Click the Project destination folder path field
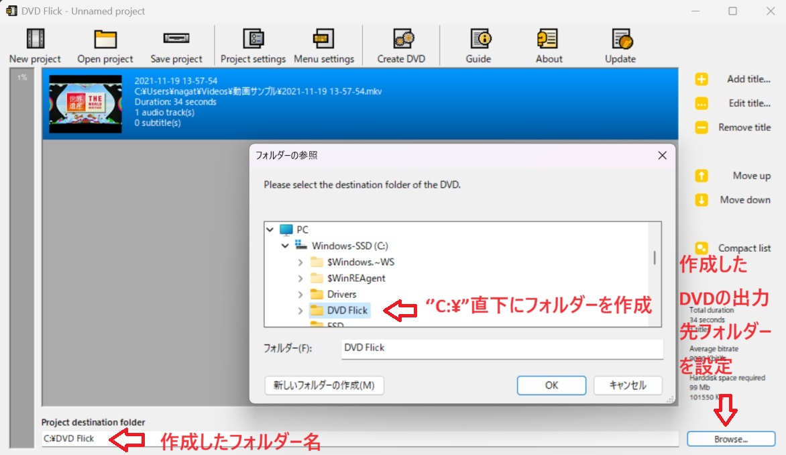The width and height of the screenshot is (786, 455). coord(360,438)
